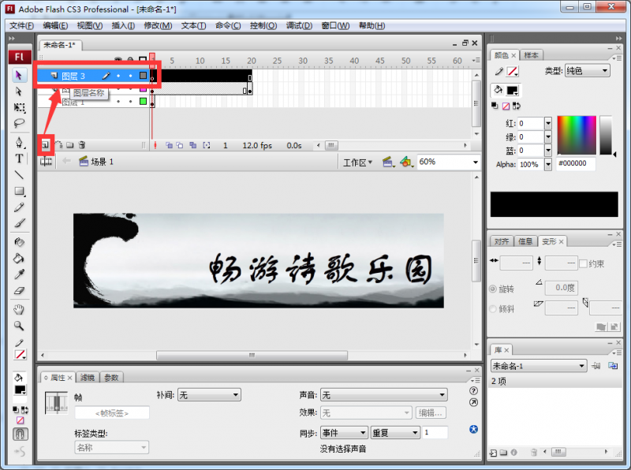631x470 pixels.
Task: Pick a hue in the color spectrum box
Action: tap(577, 135)
